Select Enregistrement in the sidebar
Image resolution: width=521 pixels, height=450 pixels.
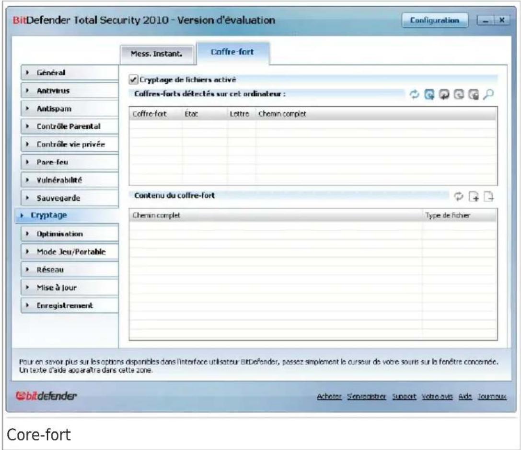(x=69, y=305)
